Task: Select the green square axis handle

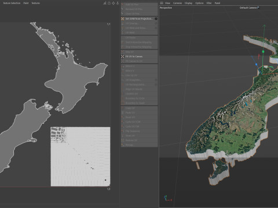Action: point(263,51)
